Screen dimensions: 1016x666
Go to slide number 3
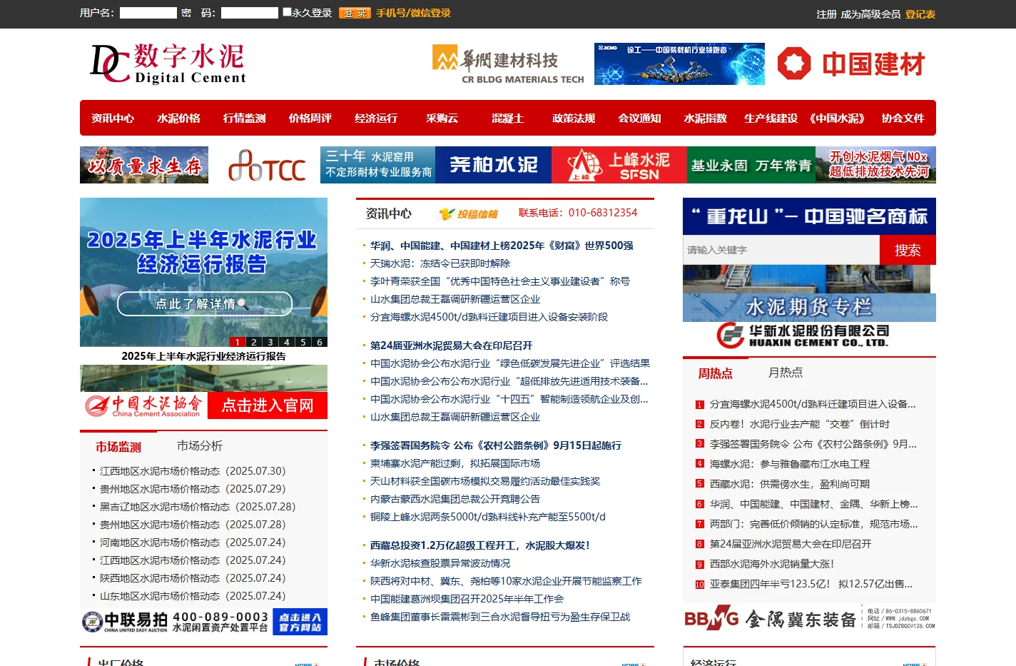pos(270,342)
